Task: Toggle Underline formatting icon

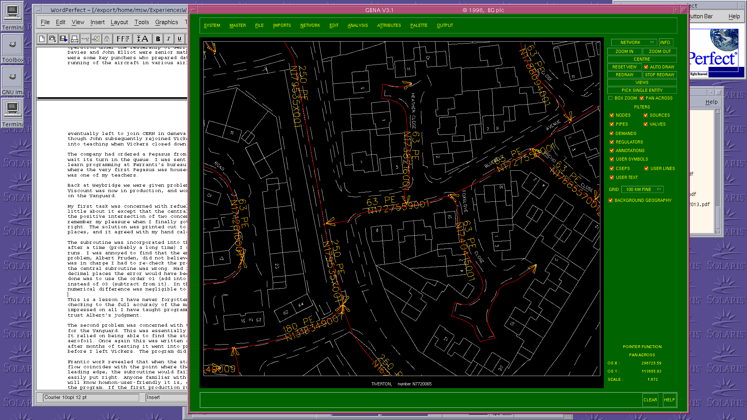Action: pyautogui.click(x=179, y=39)
